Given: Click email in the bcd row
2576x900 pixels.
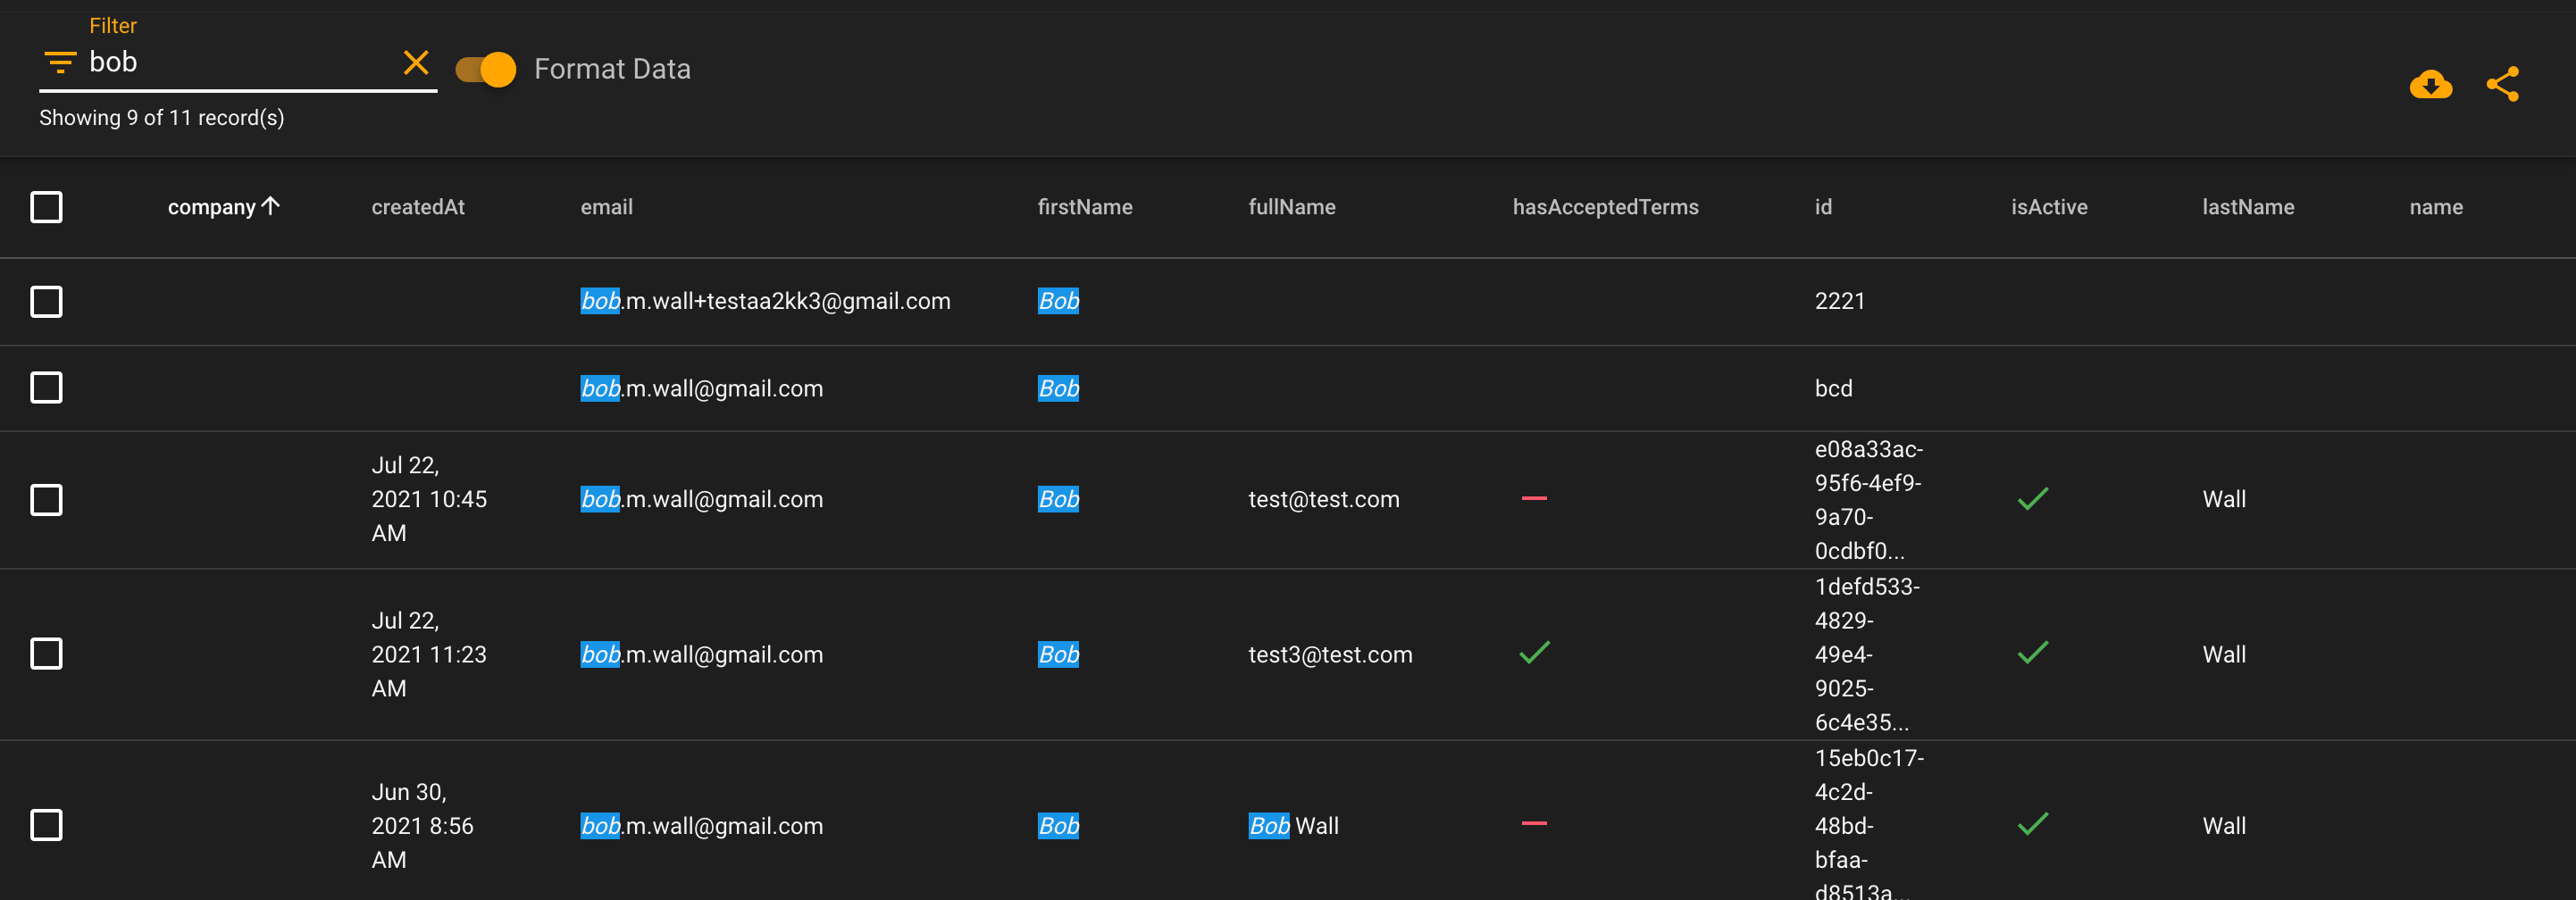Looking at the screenshot, I should click(x=701, y=388).
